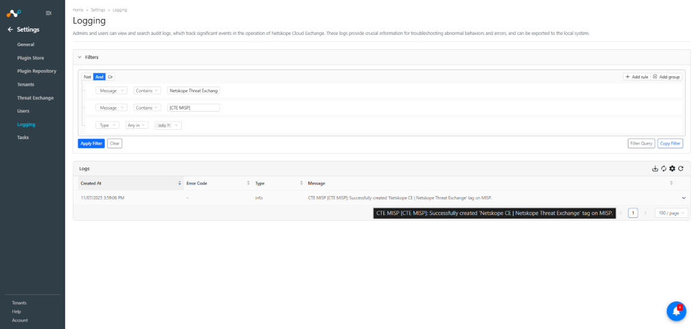Open Tenants under Settings sidebar
This screenshot has width=698, height=329.
pyautogui.click(x=26, y=84)
